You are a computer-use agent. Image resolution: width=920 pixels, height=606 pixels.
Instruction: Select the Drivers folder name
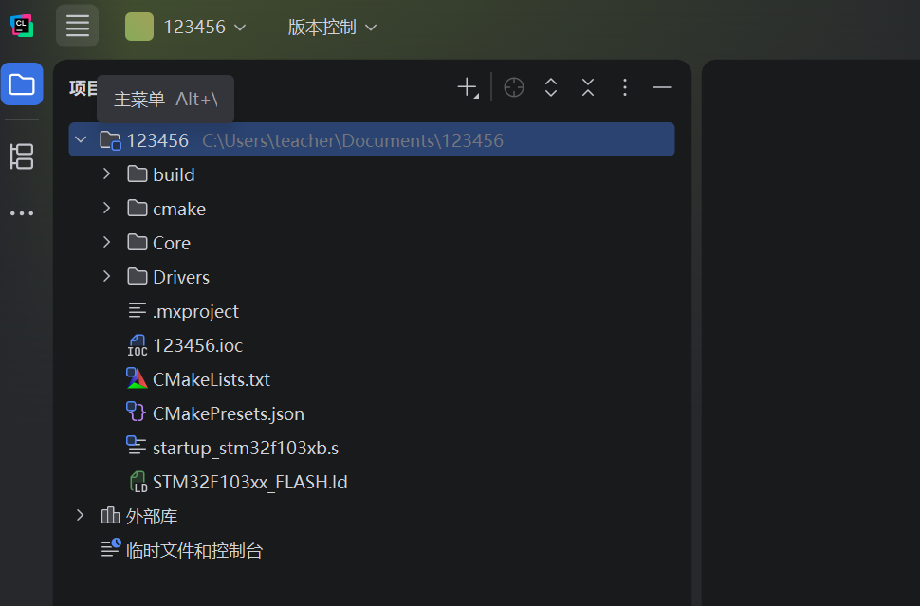pyautogui.click(x=181, y=277)
